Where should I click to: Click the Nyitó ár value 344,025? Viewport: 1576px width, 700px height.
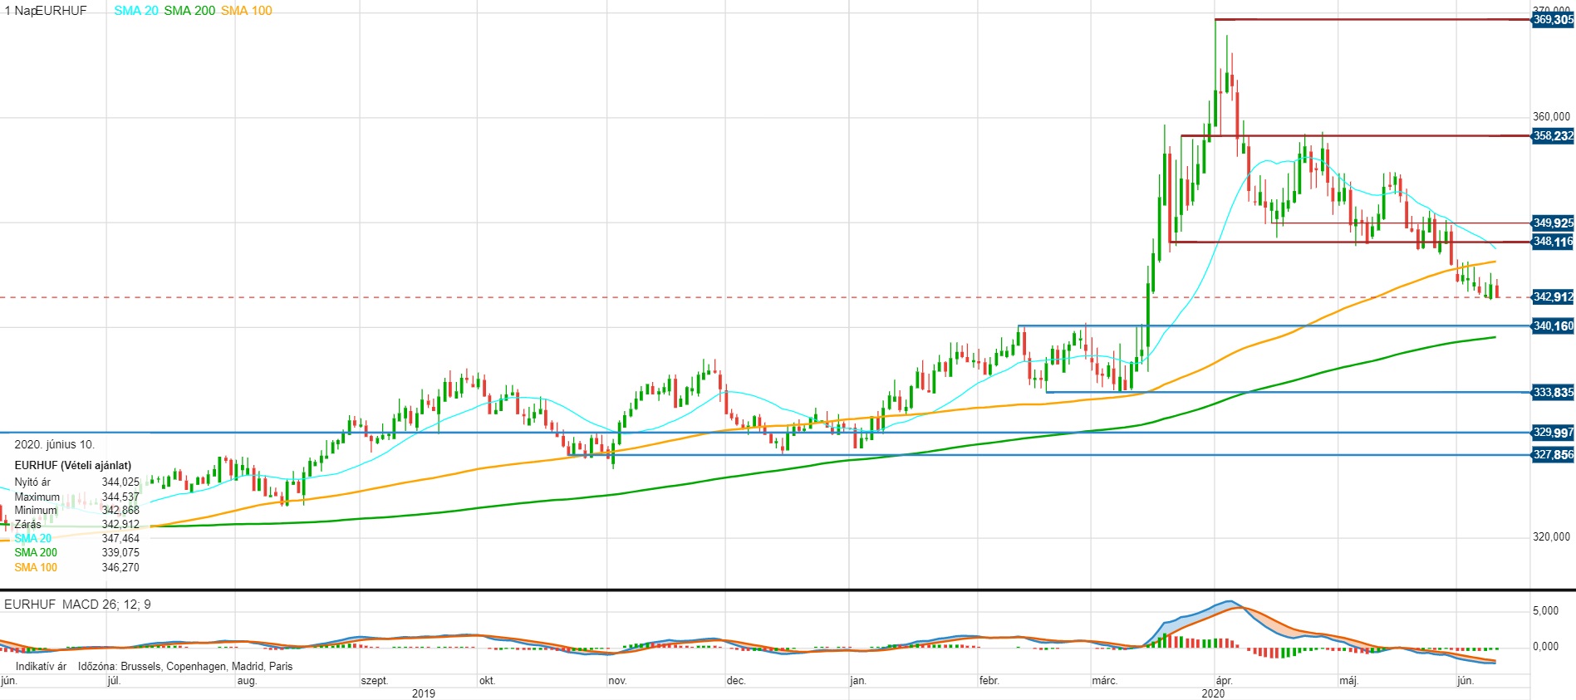(120, 482)
